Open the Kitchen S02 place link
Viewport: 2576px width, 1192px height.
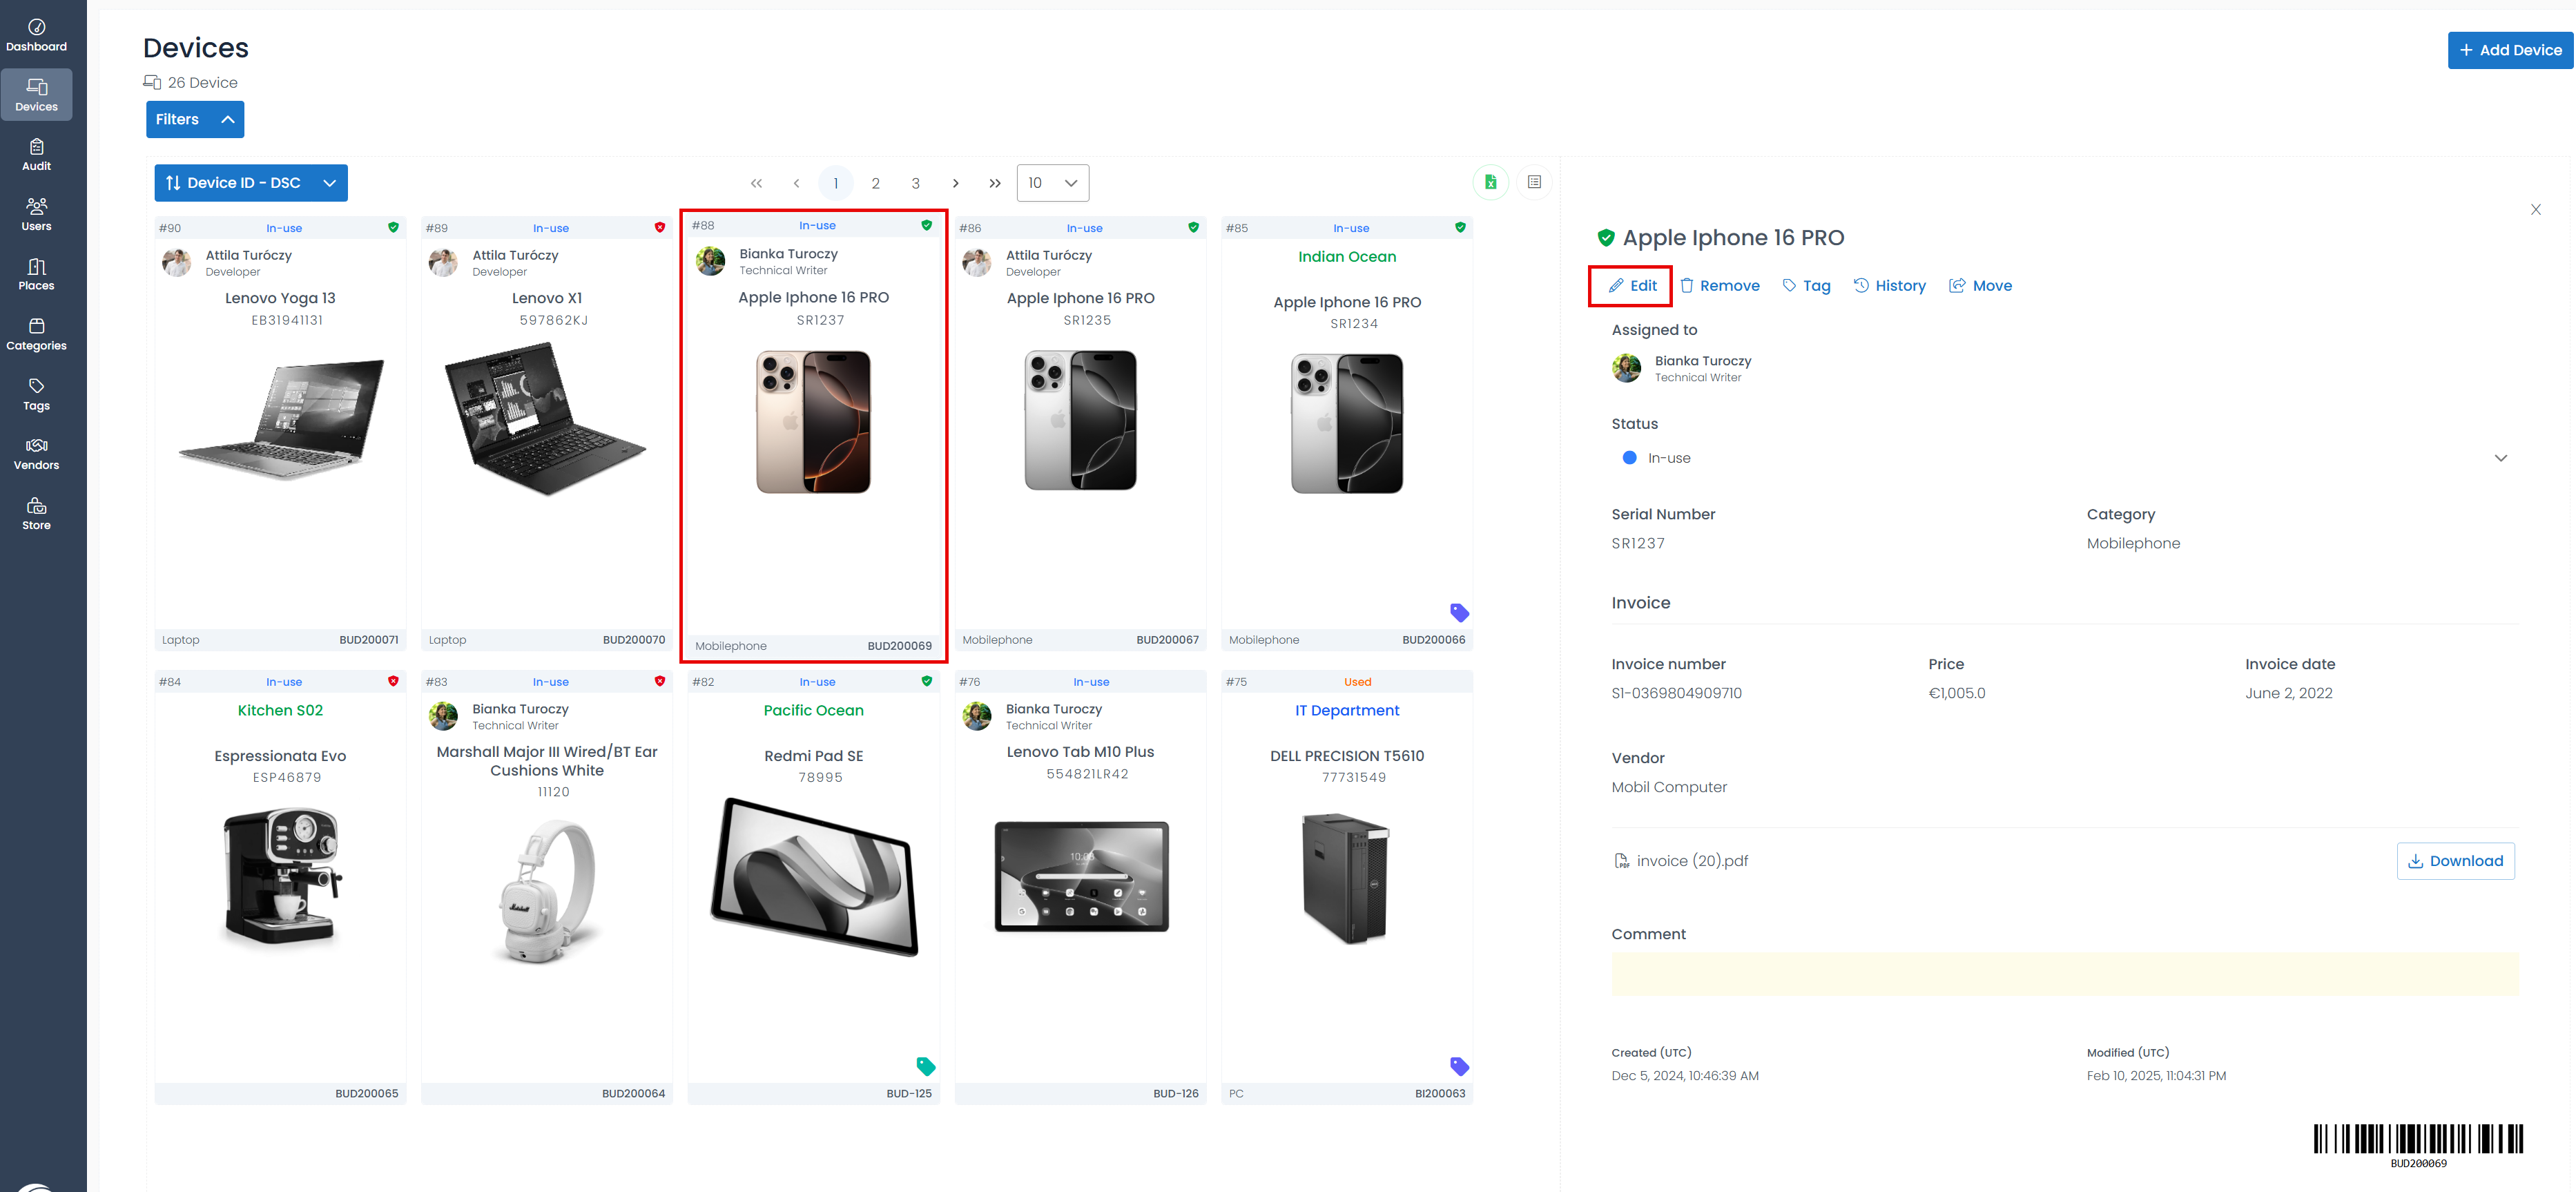pos(280,711)
